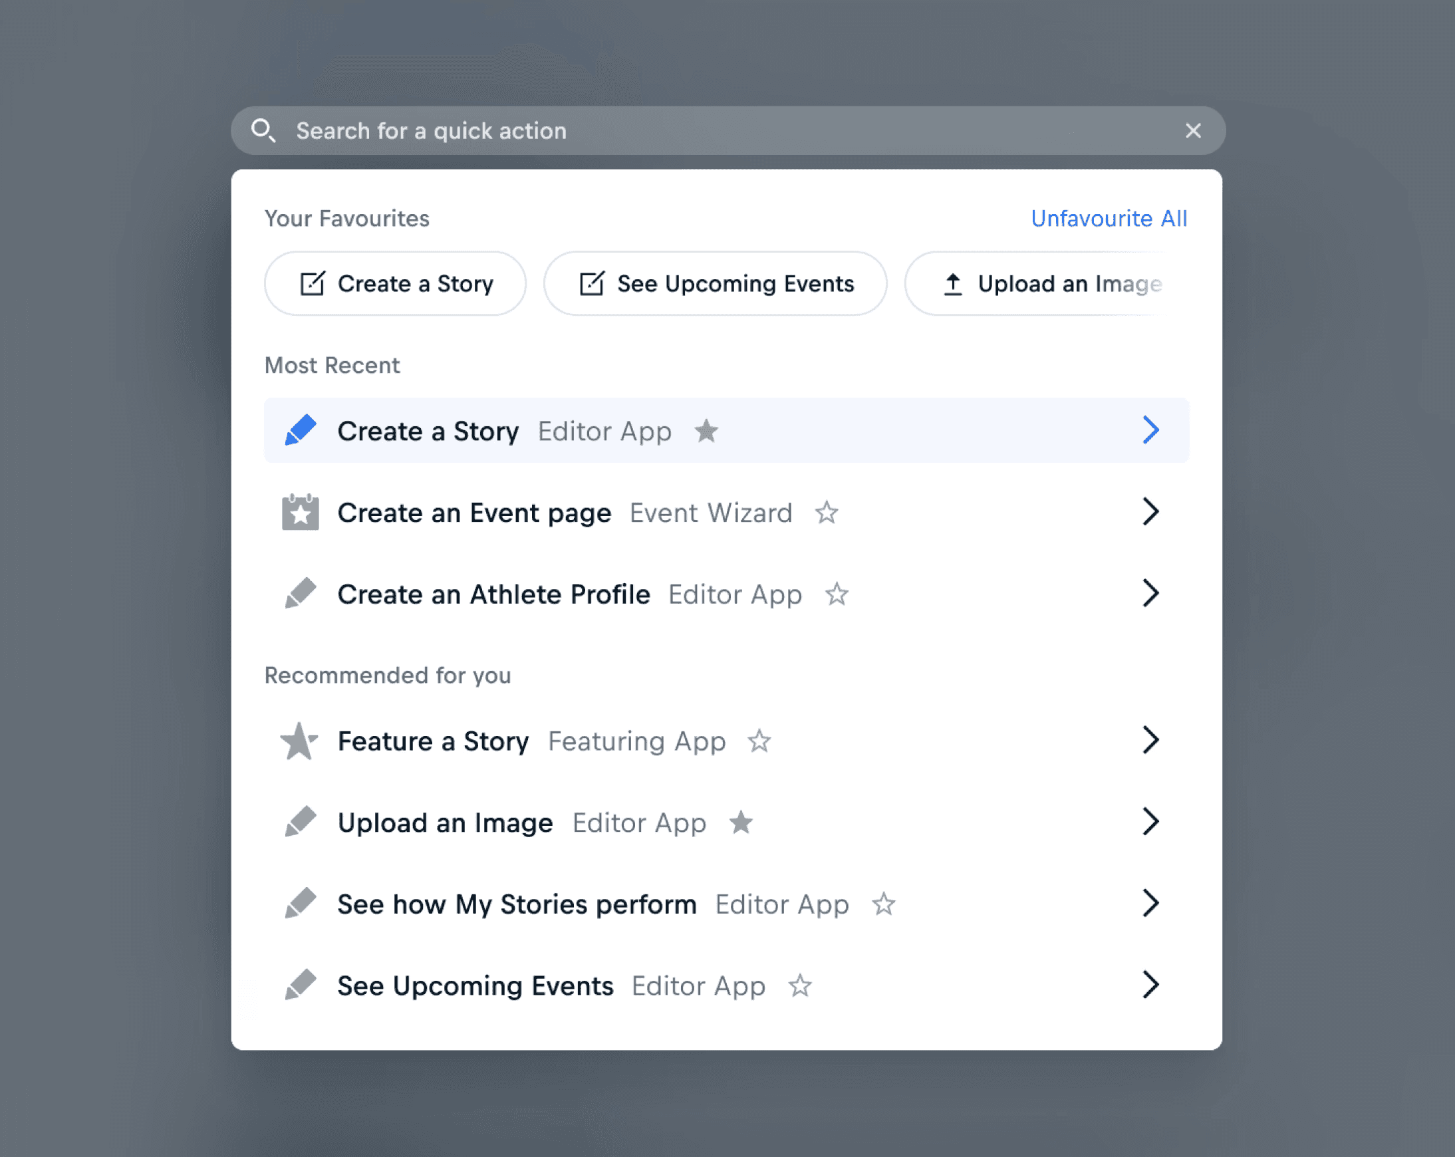Viewport: 1455px width, 1157px height.
Task: Open See Upcoming Events row chevron
Action: tap(1150, 985)
